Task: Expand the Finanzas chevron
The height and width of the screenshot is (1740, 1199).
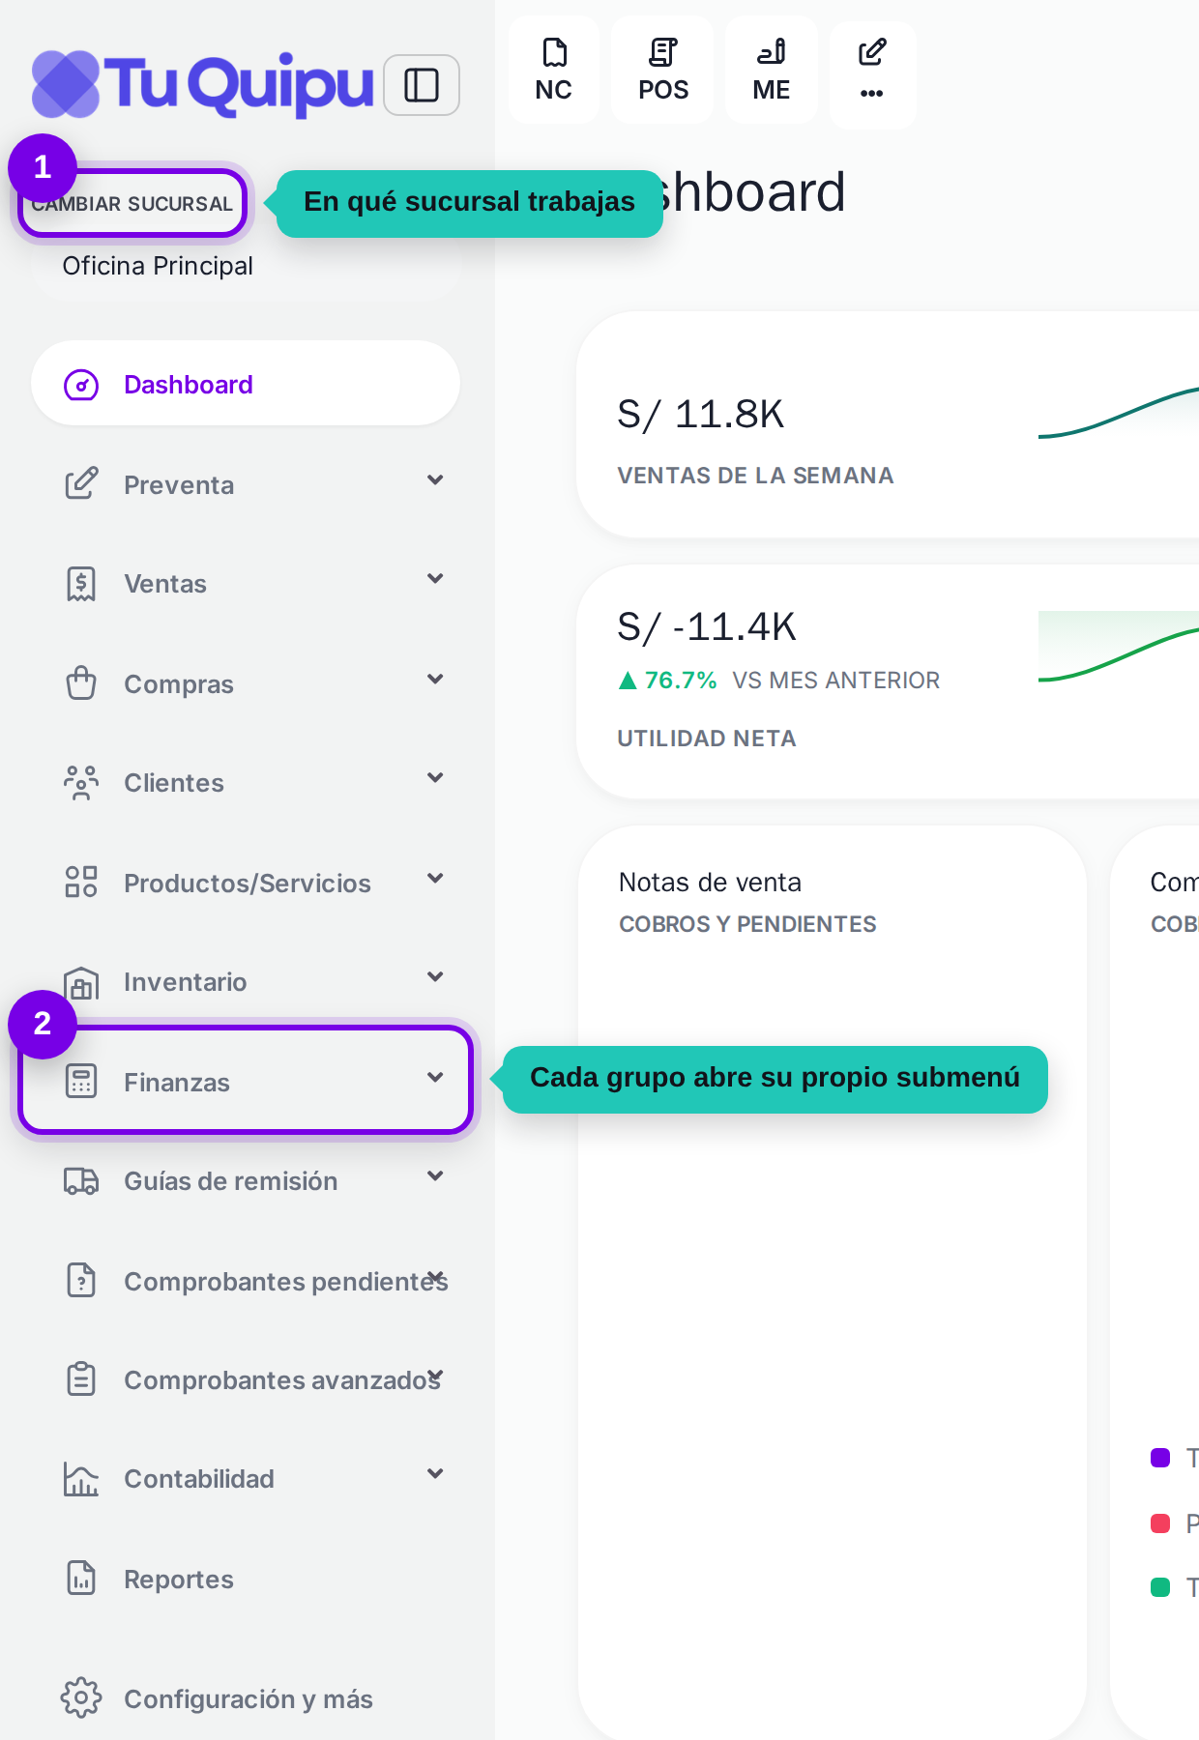Action: click(x=436, y=1077)
